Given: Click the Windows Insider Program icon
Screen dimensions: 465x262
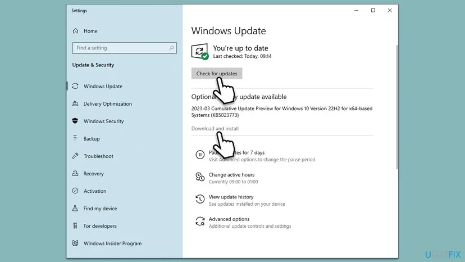Looking at the screenshot, I should 75,243.
